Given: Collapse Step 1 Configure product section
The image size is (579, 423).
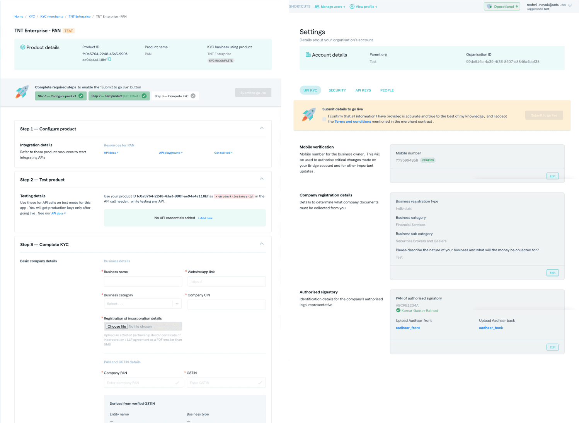Looking at the screenshot, I should [x=262, y=128].
